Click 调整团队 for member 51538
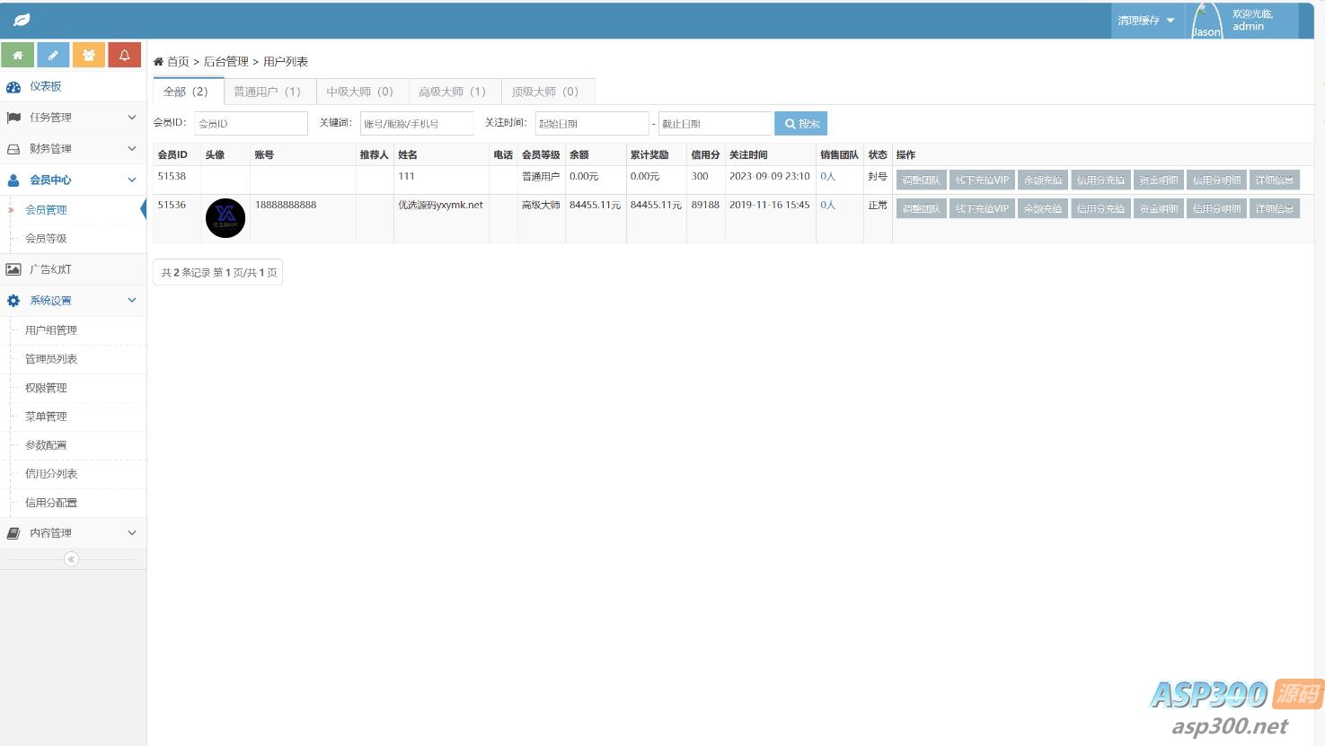Screen dimensions: 1325x746 point(922,180)
